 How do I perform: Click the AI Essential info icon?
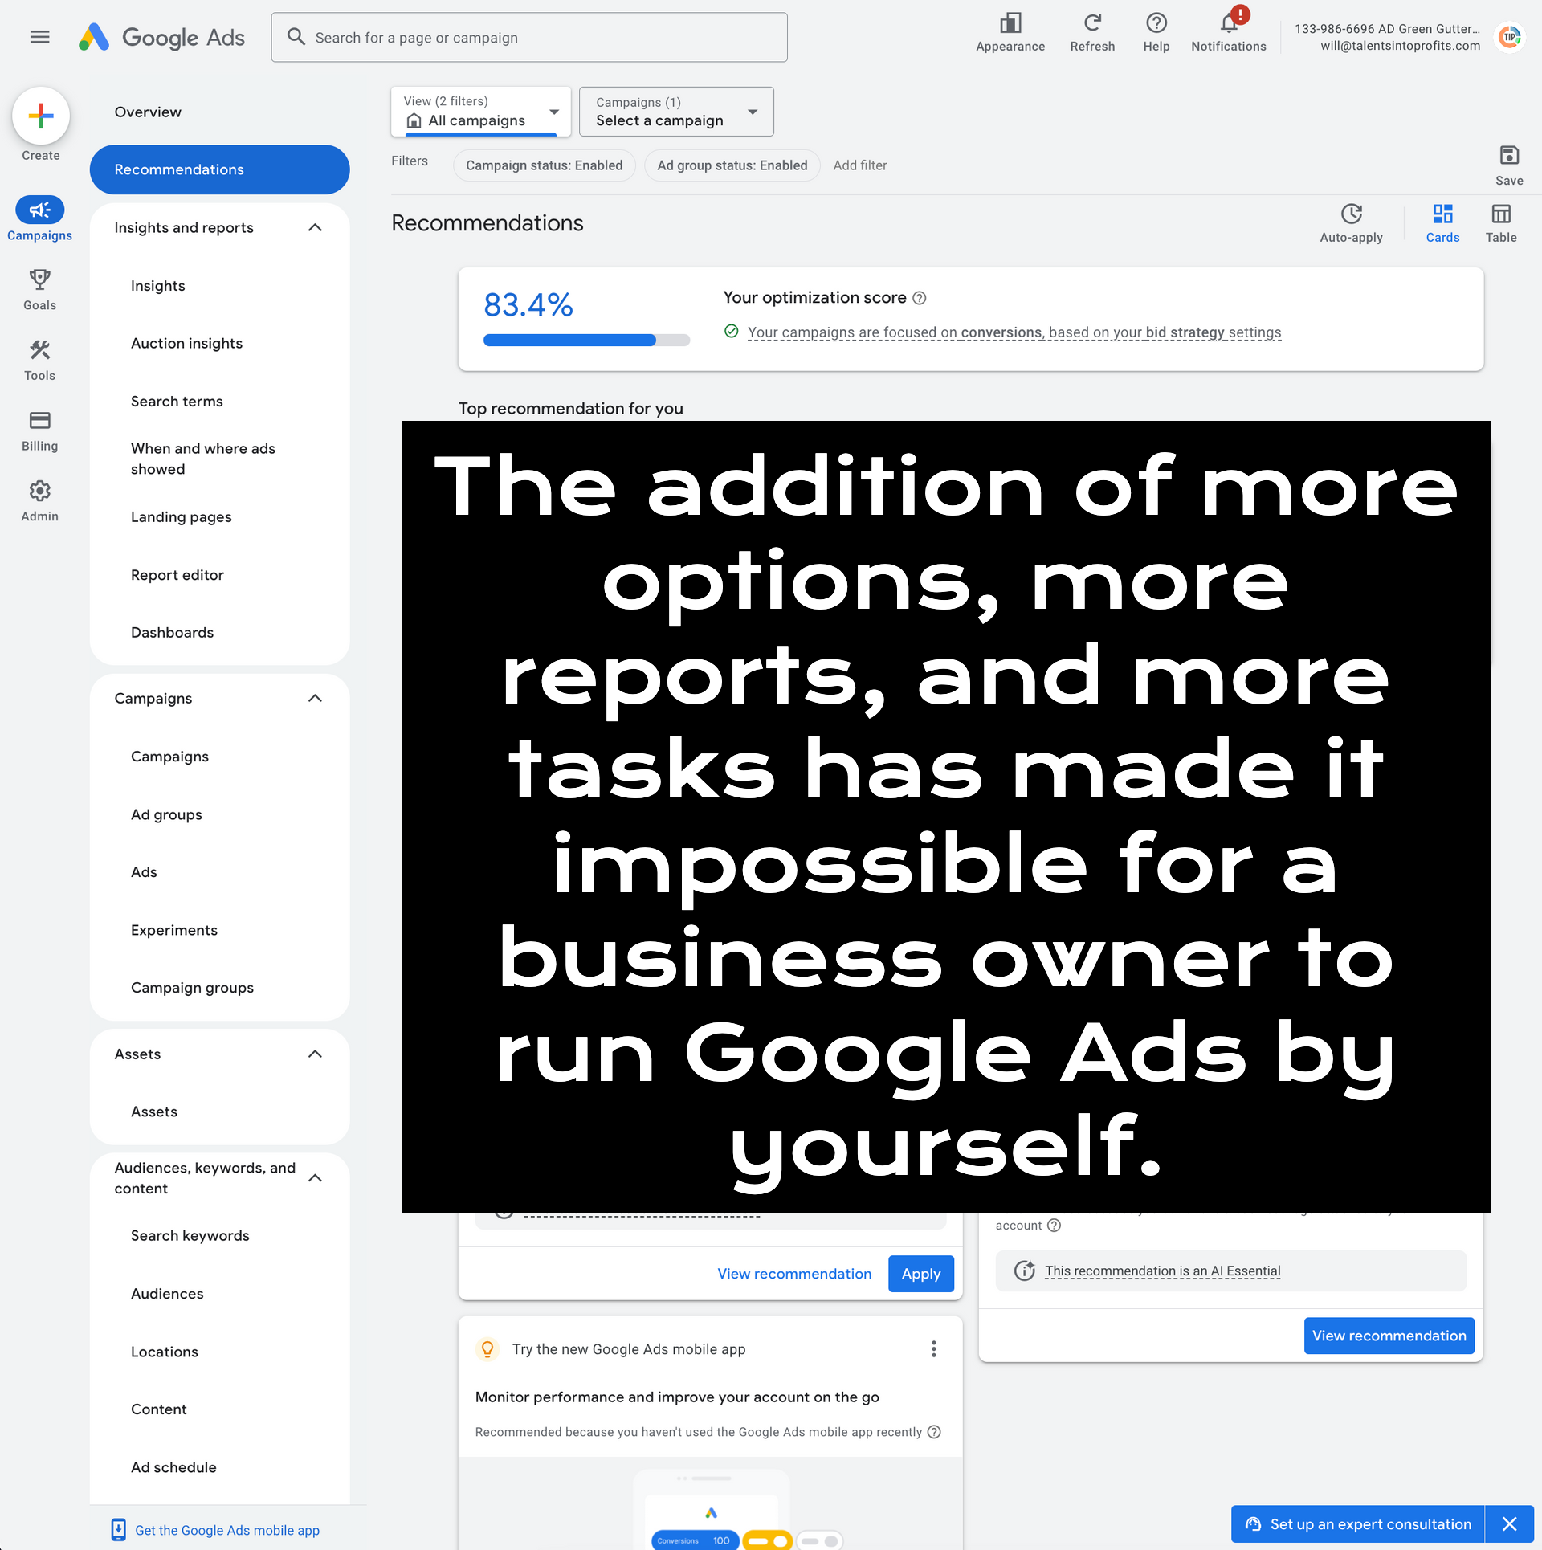[1024, 1271]
